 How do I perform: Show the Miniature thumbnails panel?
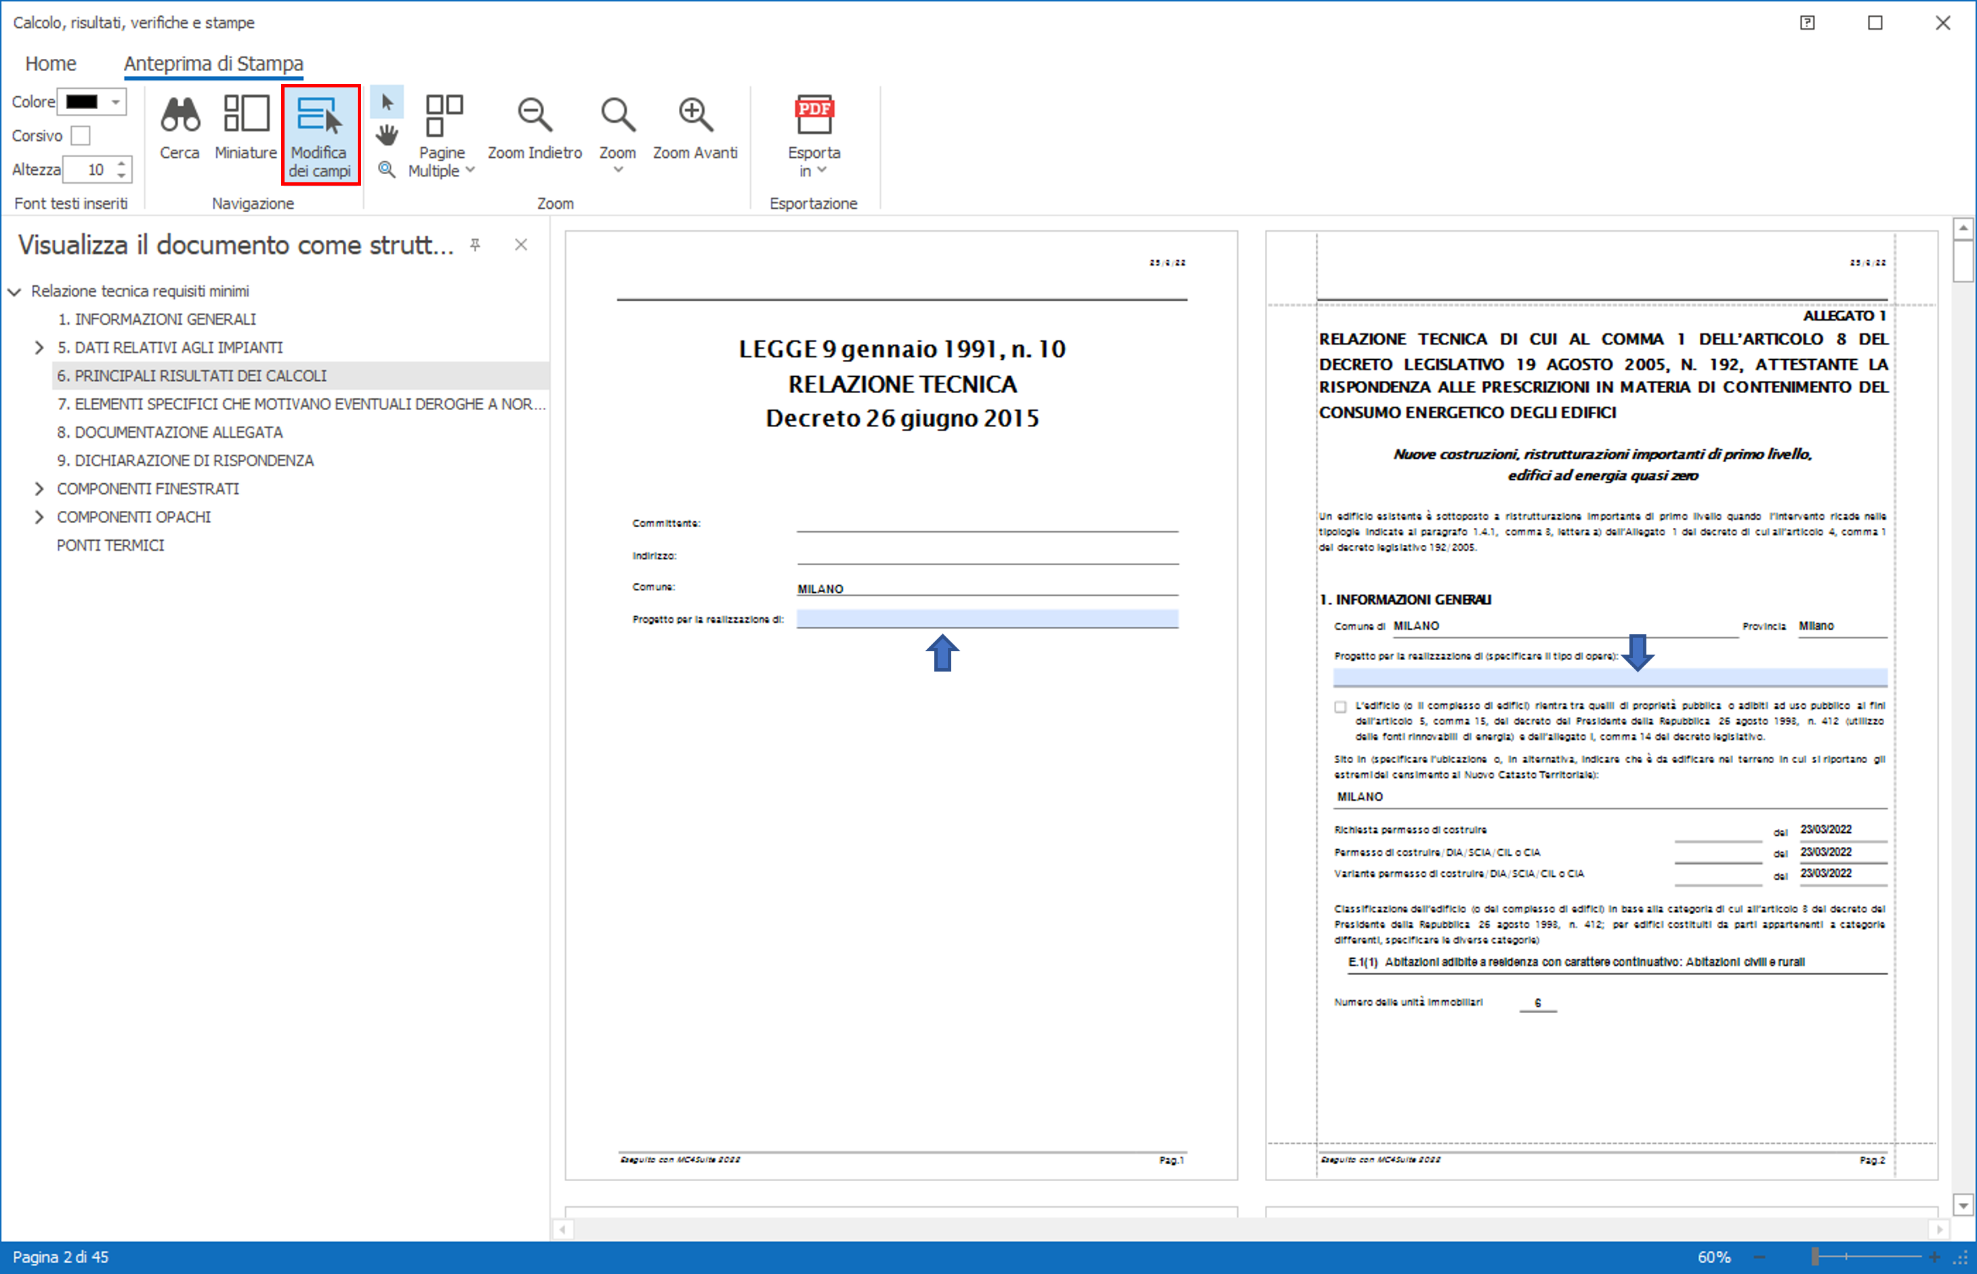(245, 128)
